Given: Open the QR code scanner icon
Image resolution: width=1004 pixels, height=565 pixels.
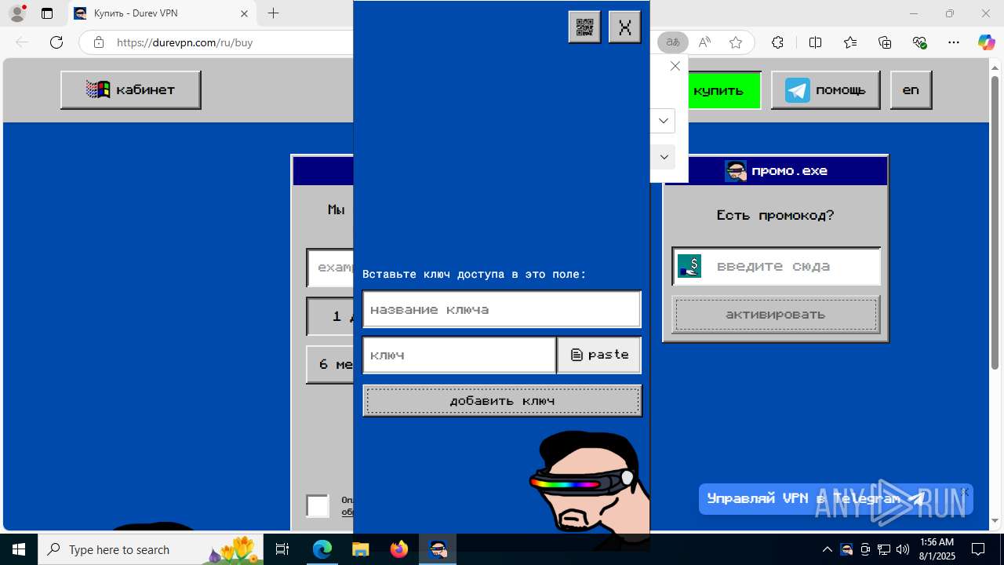Looking at the screenshot, I should tap(584, 27).
